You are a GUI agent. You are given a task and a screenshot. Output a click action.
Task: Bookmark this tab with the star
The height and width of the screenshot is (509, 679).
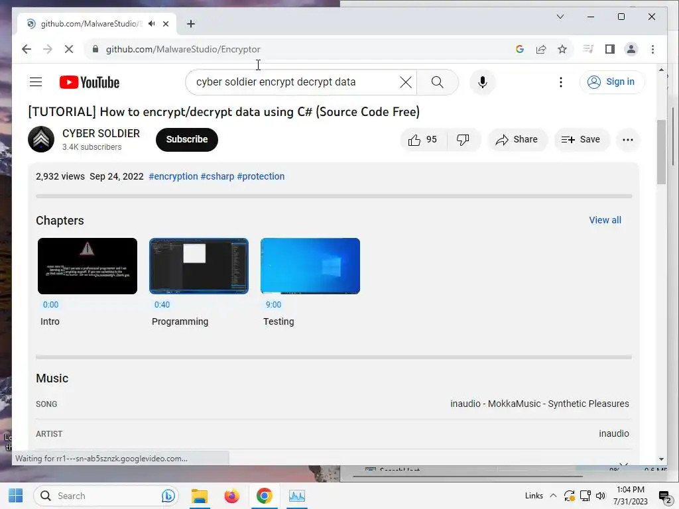pyautogui.click(x=562, y=49)
